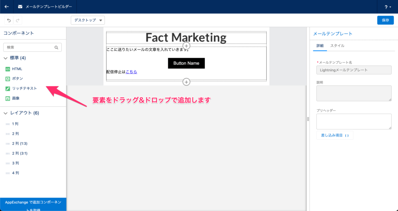Click the 保存 button
The height and width of the screenshot is (211, 398).
[x=385, y=20]
